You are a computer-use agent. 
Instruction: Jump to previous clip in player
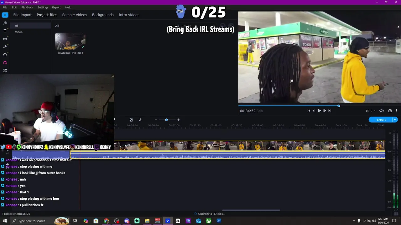tap(309, 111)
